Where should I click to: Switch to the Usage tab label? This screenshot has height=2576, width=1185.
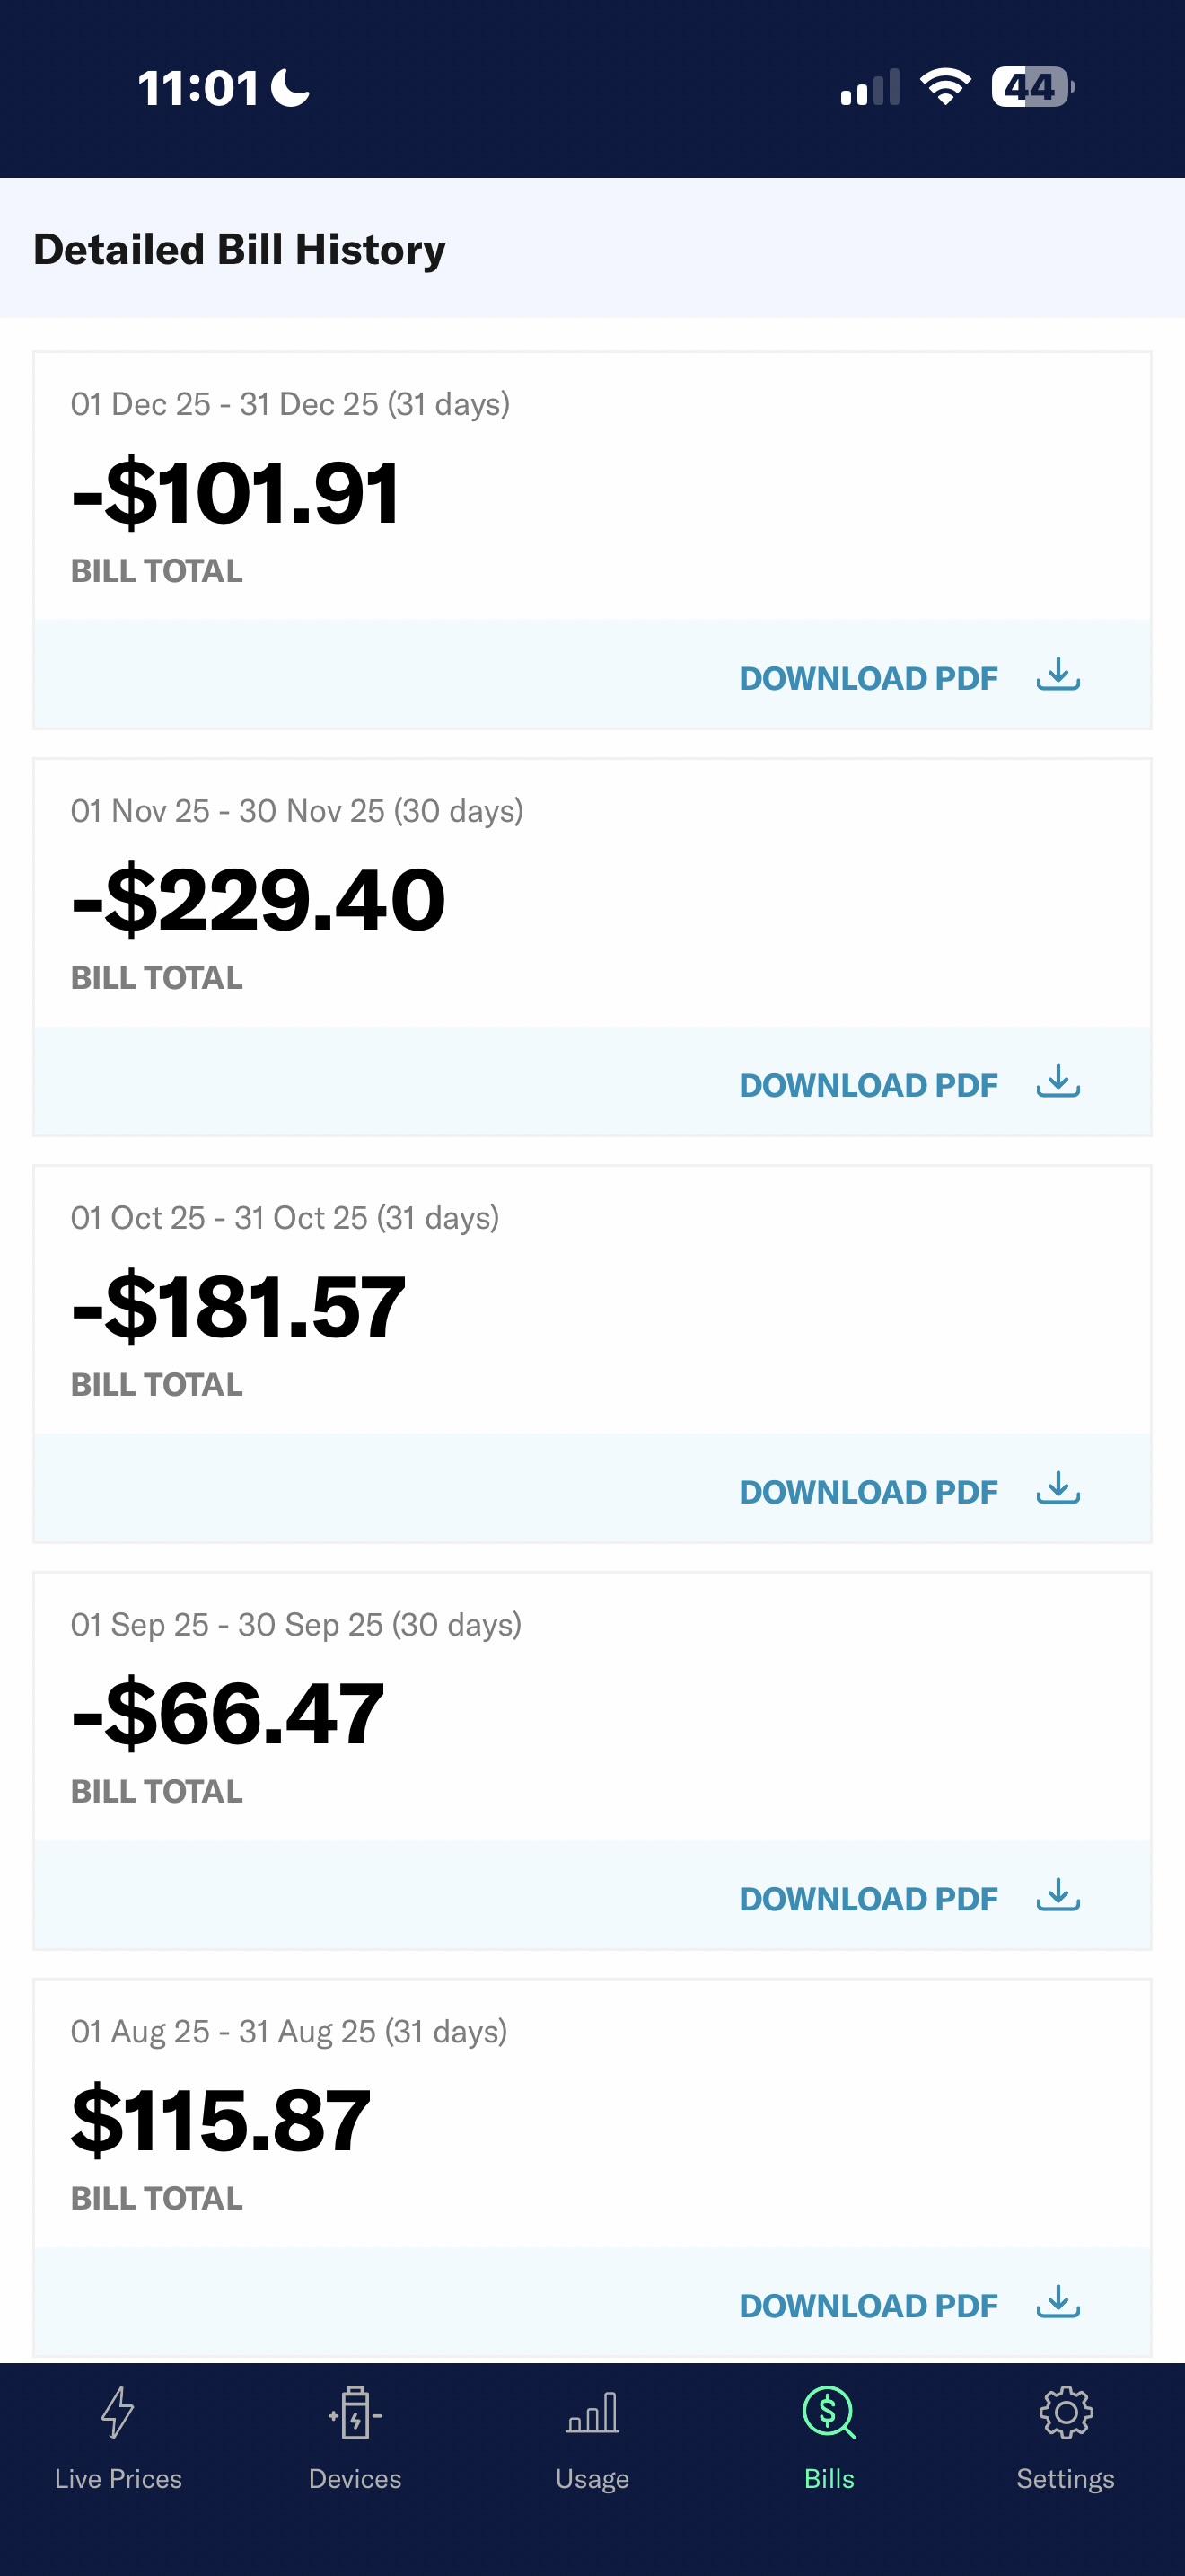(592, 2479)
